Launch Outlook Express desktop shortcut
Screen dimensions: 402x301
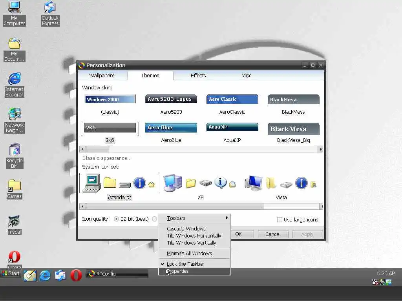50,13
